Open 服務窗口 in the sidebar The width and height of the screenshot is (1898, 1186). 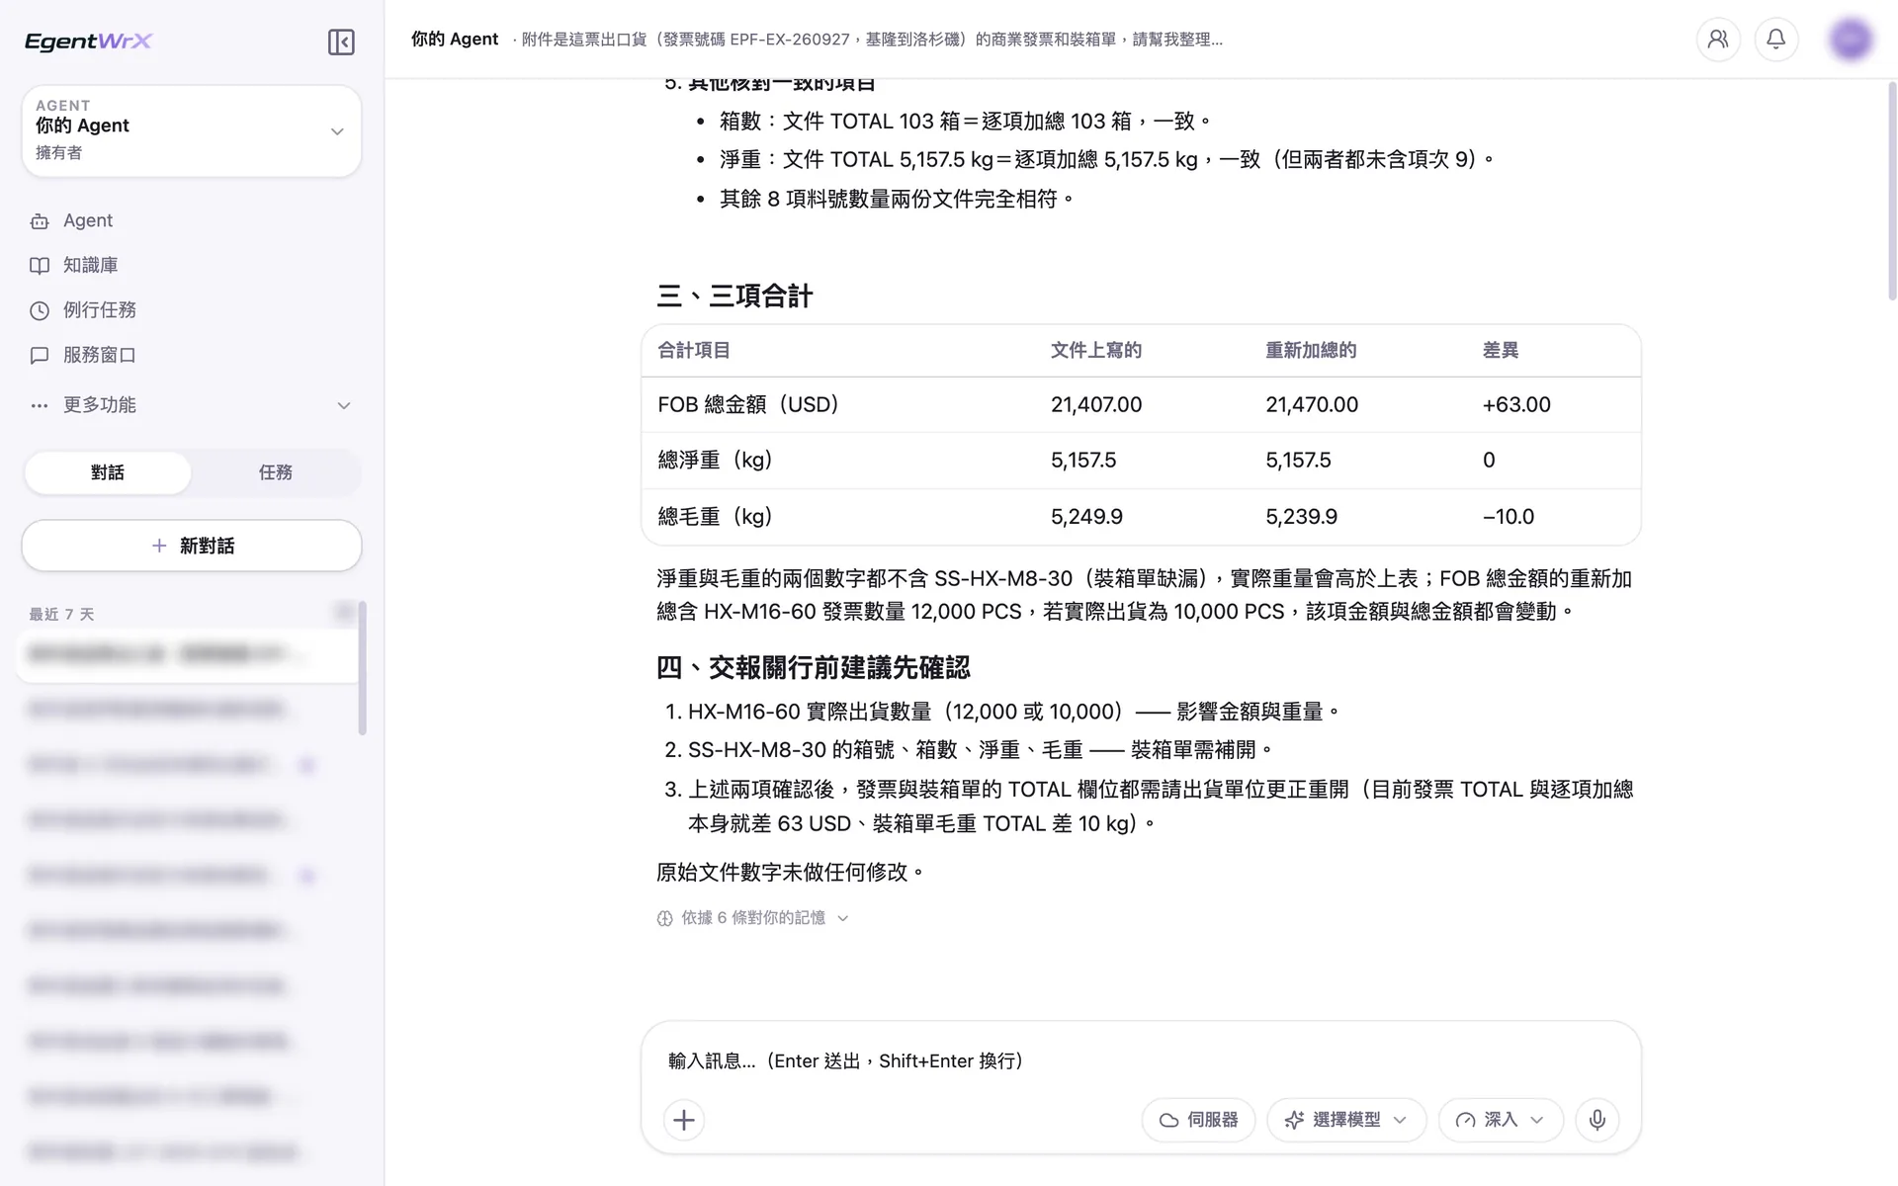(192, 355)
